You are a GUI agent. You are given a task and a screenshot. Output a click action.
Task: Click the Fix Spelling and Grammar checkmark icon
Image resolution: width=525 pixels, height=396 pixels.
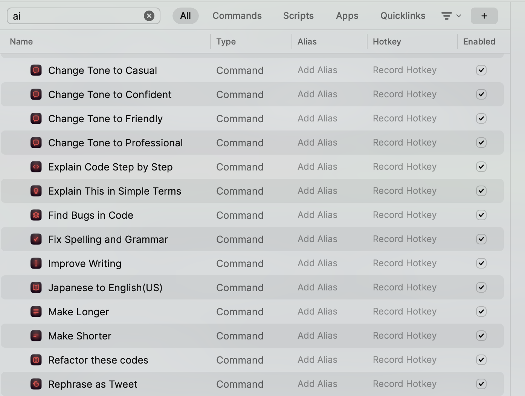pos(36,239)
